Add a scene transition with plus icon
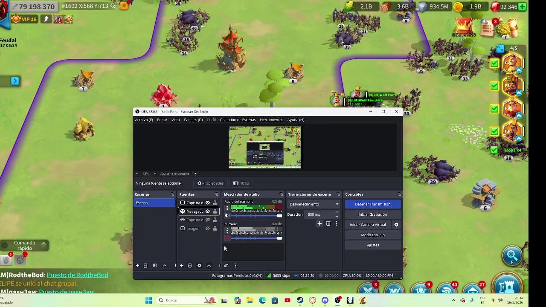The height and width of the screenshot is (307, 546). tap(319, 223)
